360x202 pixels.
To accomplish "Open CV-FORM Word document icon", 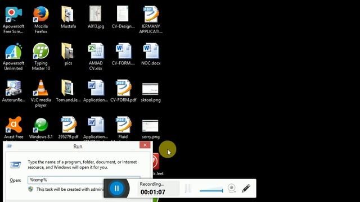I will (123, 54).
